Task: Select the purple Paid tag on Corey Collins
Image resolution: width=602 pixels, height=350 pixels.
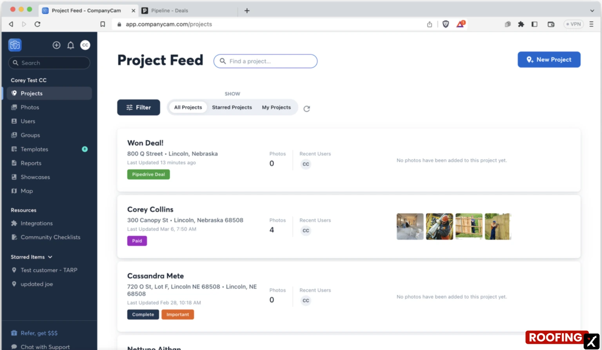Action: [x=137, y=241]
